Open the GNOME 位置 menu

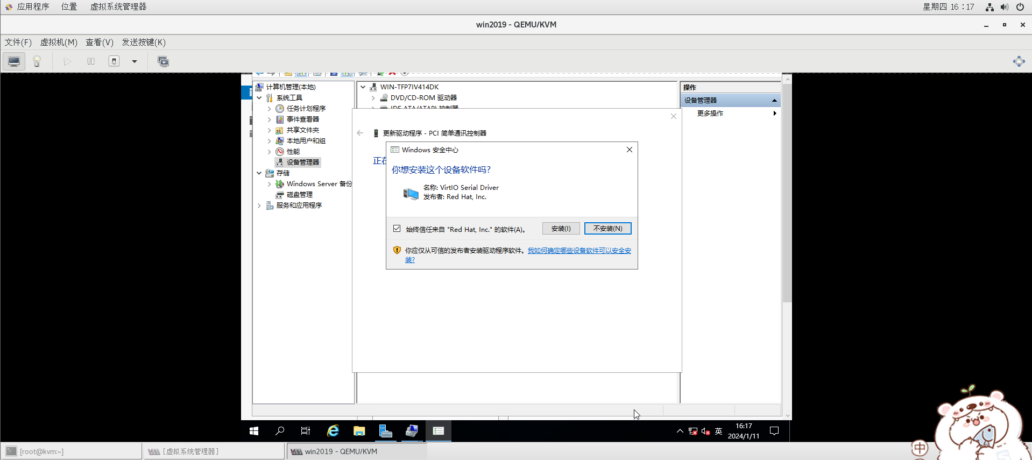coord(69,6)
